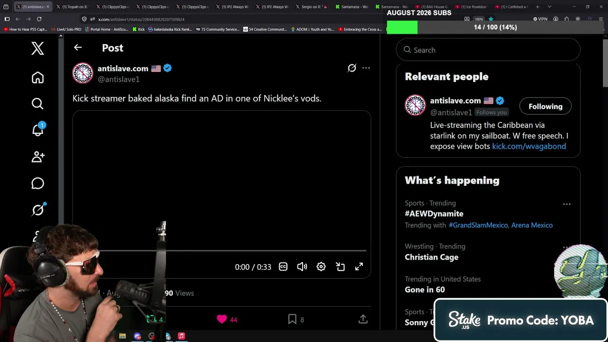Switch to the BAU House YouTube tab
Screen dimensions: 608x342
point(432,7)
